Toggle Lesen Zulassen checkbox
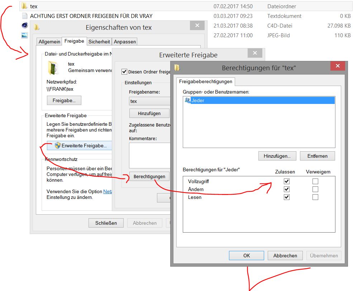Viewport: 353px width, 291px height. tap(286, 197)
